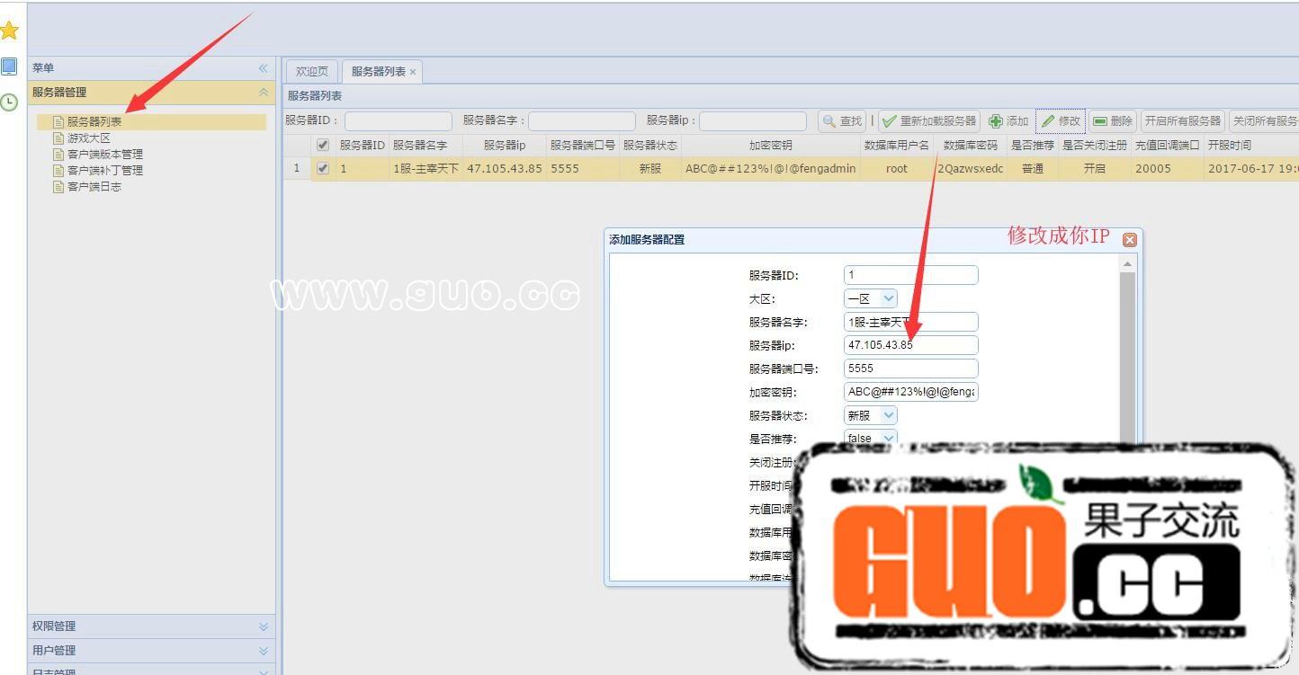Toggle the select-all header checkbox
This screenshot has height=675, width=1299.
pos(323,145)
